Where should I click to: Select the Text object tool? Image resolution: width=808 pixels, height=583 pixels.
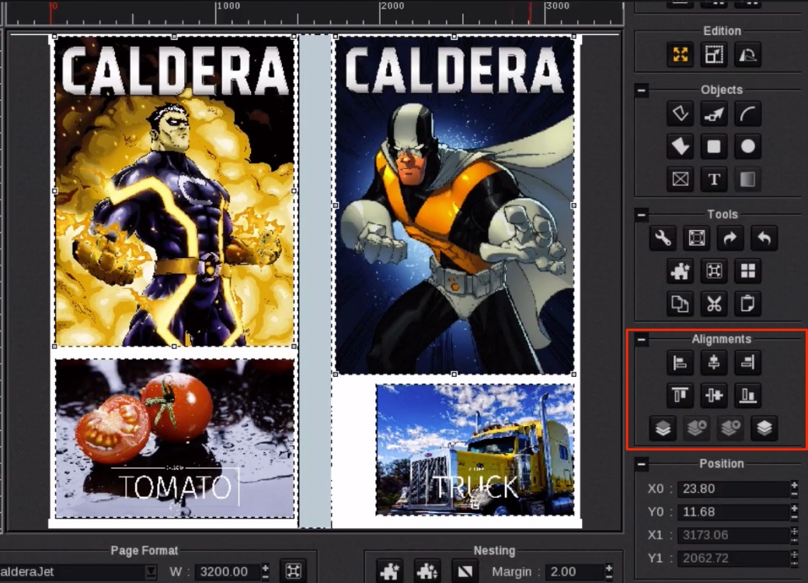coord(713,180)
